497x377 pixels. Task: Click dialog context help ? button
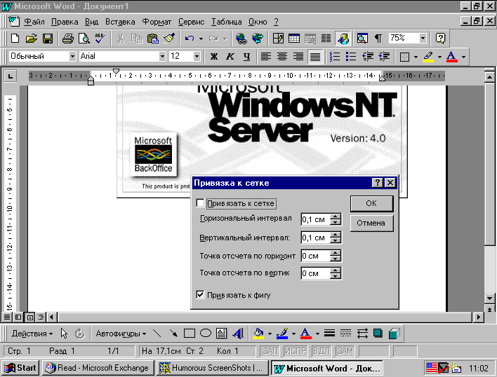[x=377, y=182]
